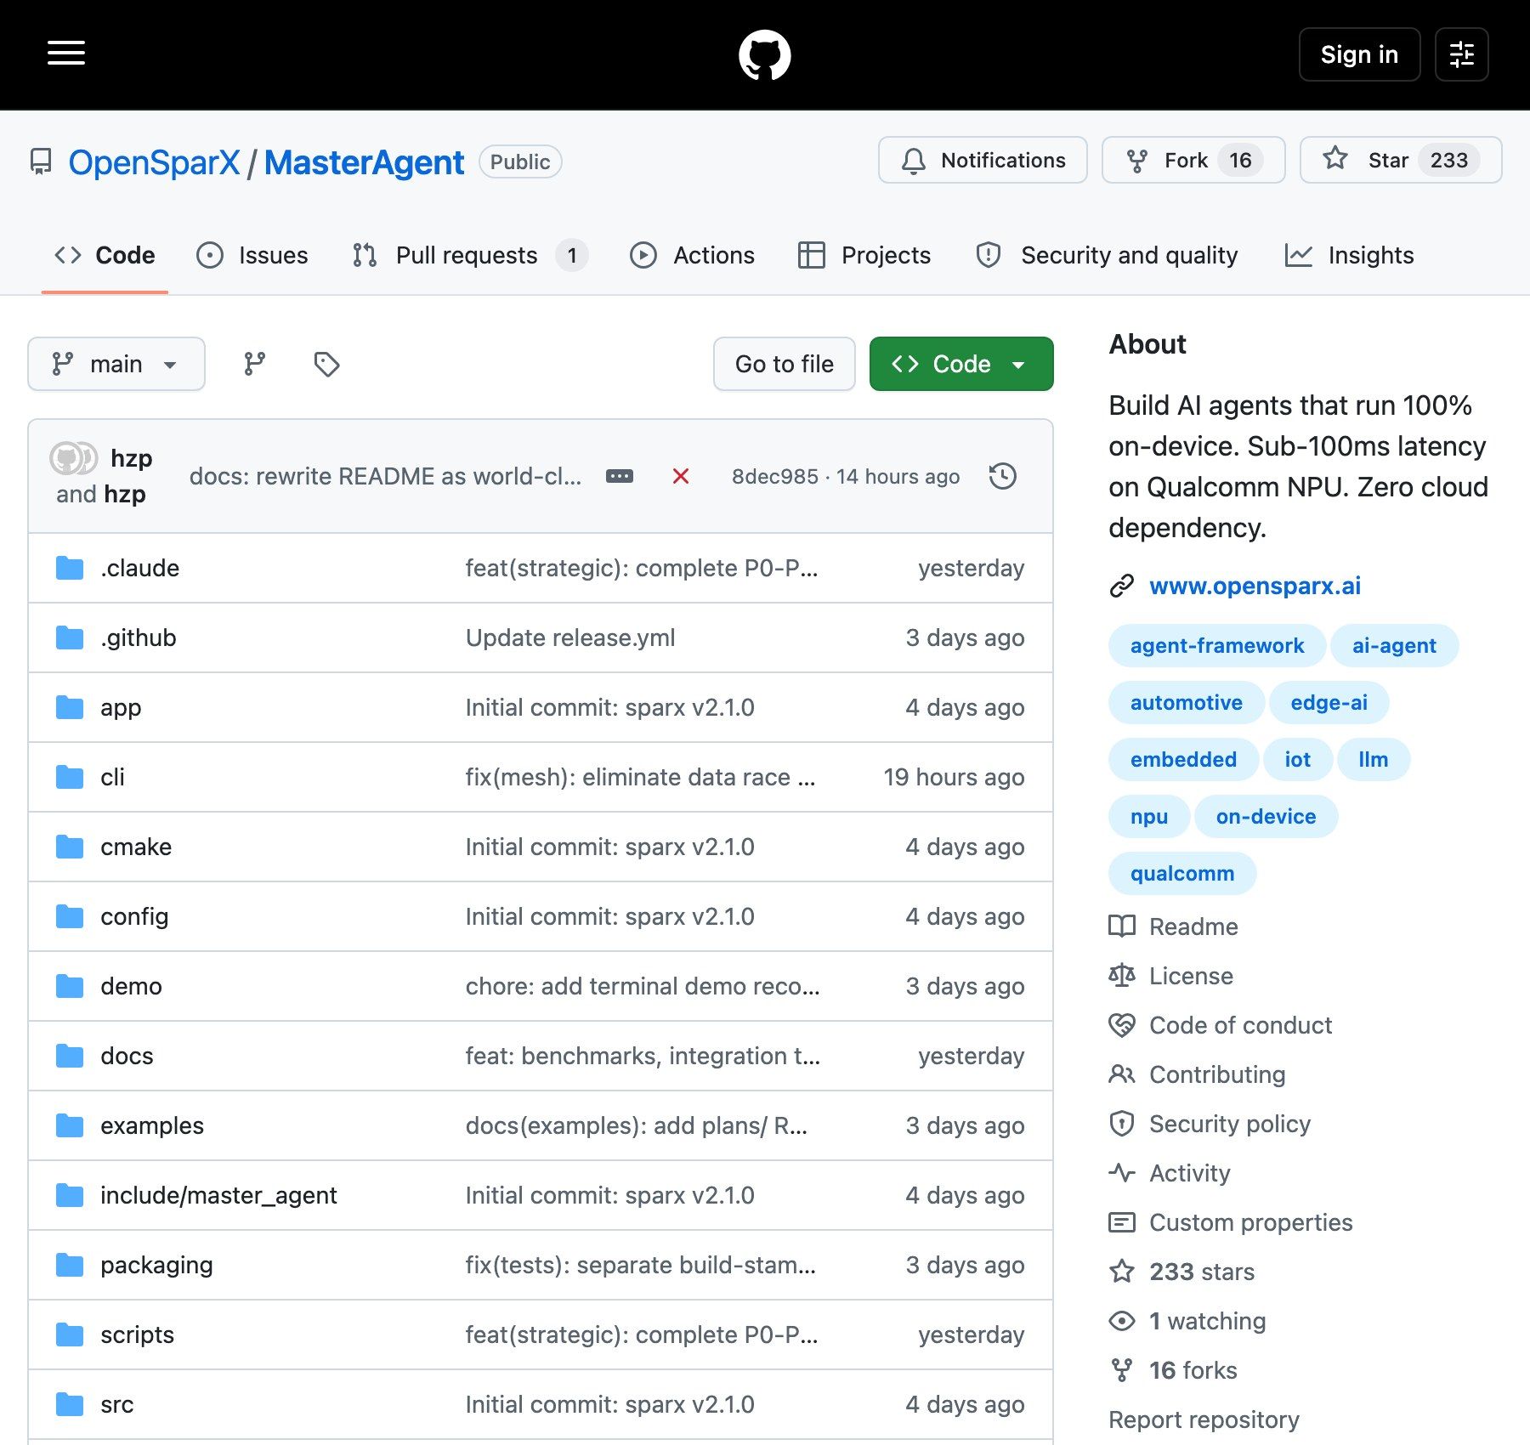Visit www.opensparx.ai website link
This screenshot has height=1445, width=1530.
pyautogui.click(x=1255, y=586)
